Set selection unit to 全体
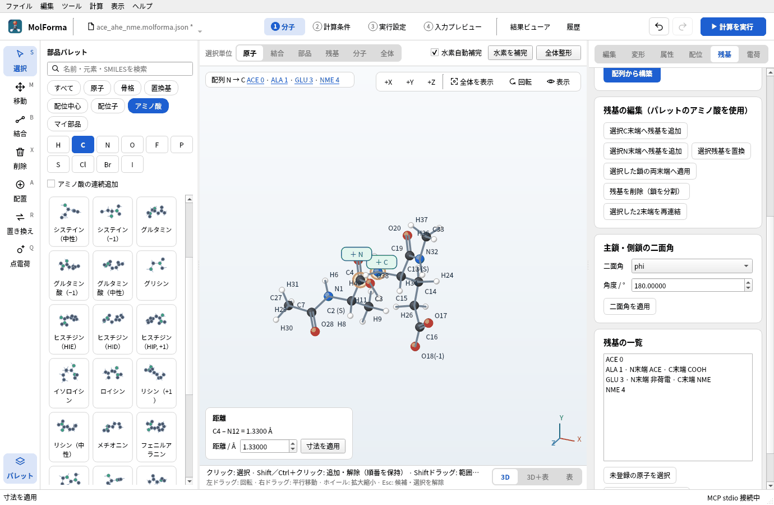This screenshot has width=774, height=505. (x=387, y=53)
